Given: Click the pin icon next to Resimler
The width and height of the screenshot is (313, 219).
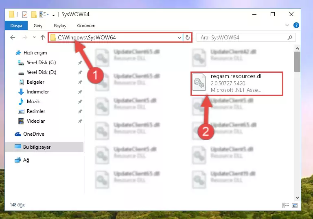Looking at the screenshot, I should tap(80, 111).
